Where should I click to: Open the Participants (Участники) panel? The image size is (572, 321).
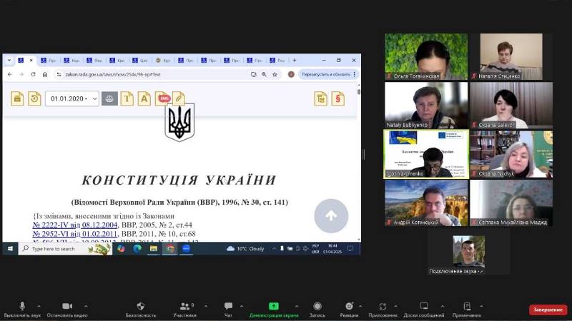coord(185,310)
